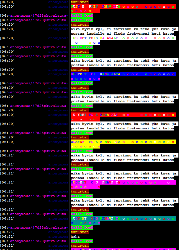Select the blue-background rainbow banner message

(123, 74)
